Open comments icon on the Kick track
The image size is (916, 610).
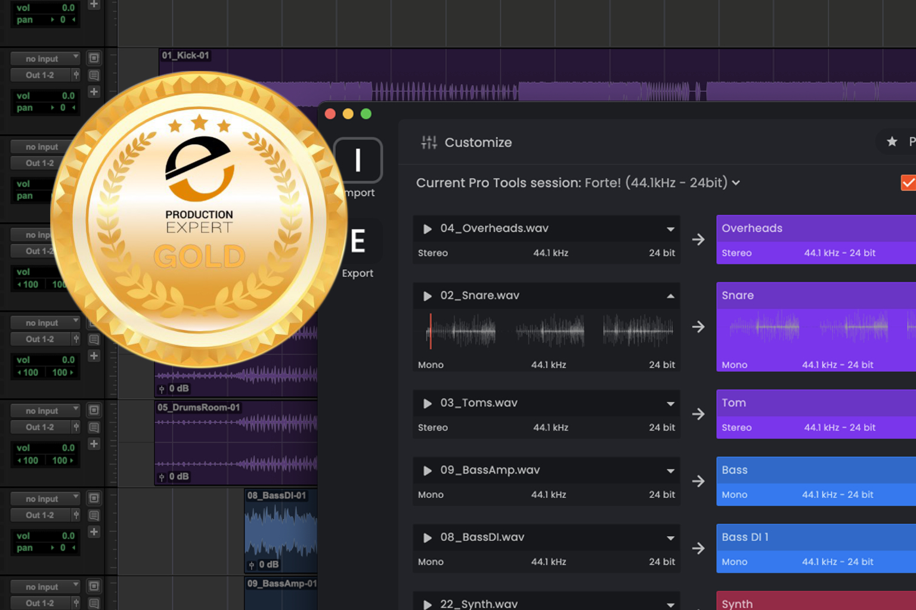click(x=94, y=75)
